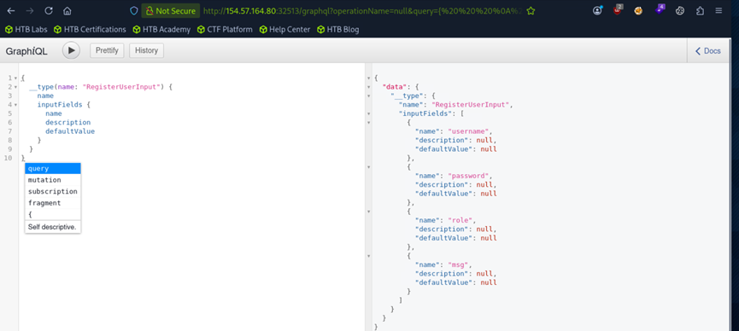
Task: Click the Prettify button
Action: pyautogui.click(x=107, y=50)
